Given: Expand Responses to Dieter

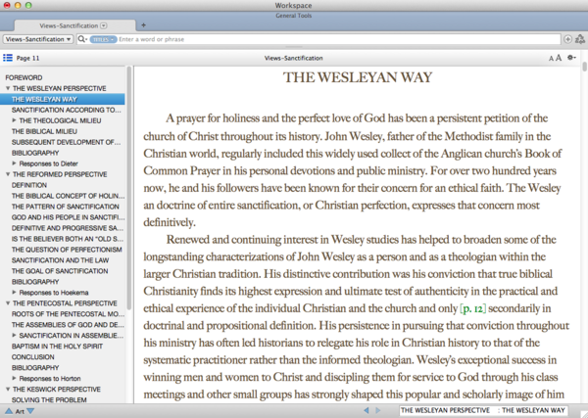Looking at the screenshot, I should pyautogui.click(x=15, y=163).
